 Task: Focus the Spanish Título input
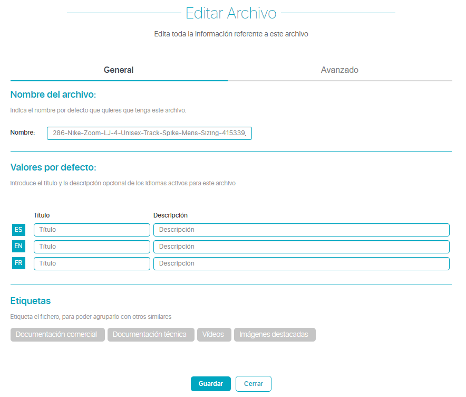[92, 230]
